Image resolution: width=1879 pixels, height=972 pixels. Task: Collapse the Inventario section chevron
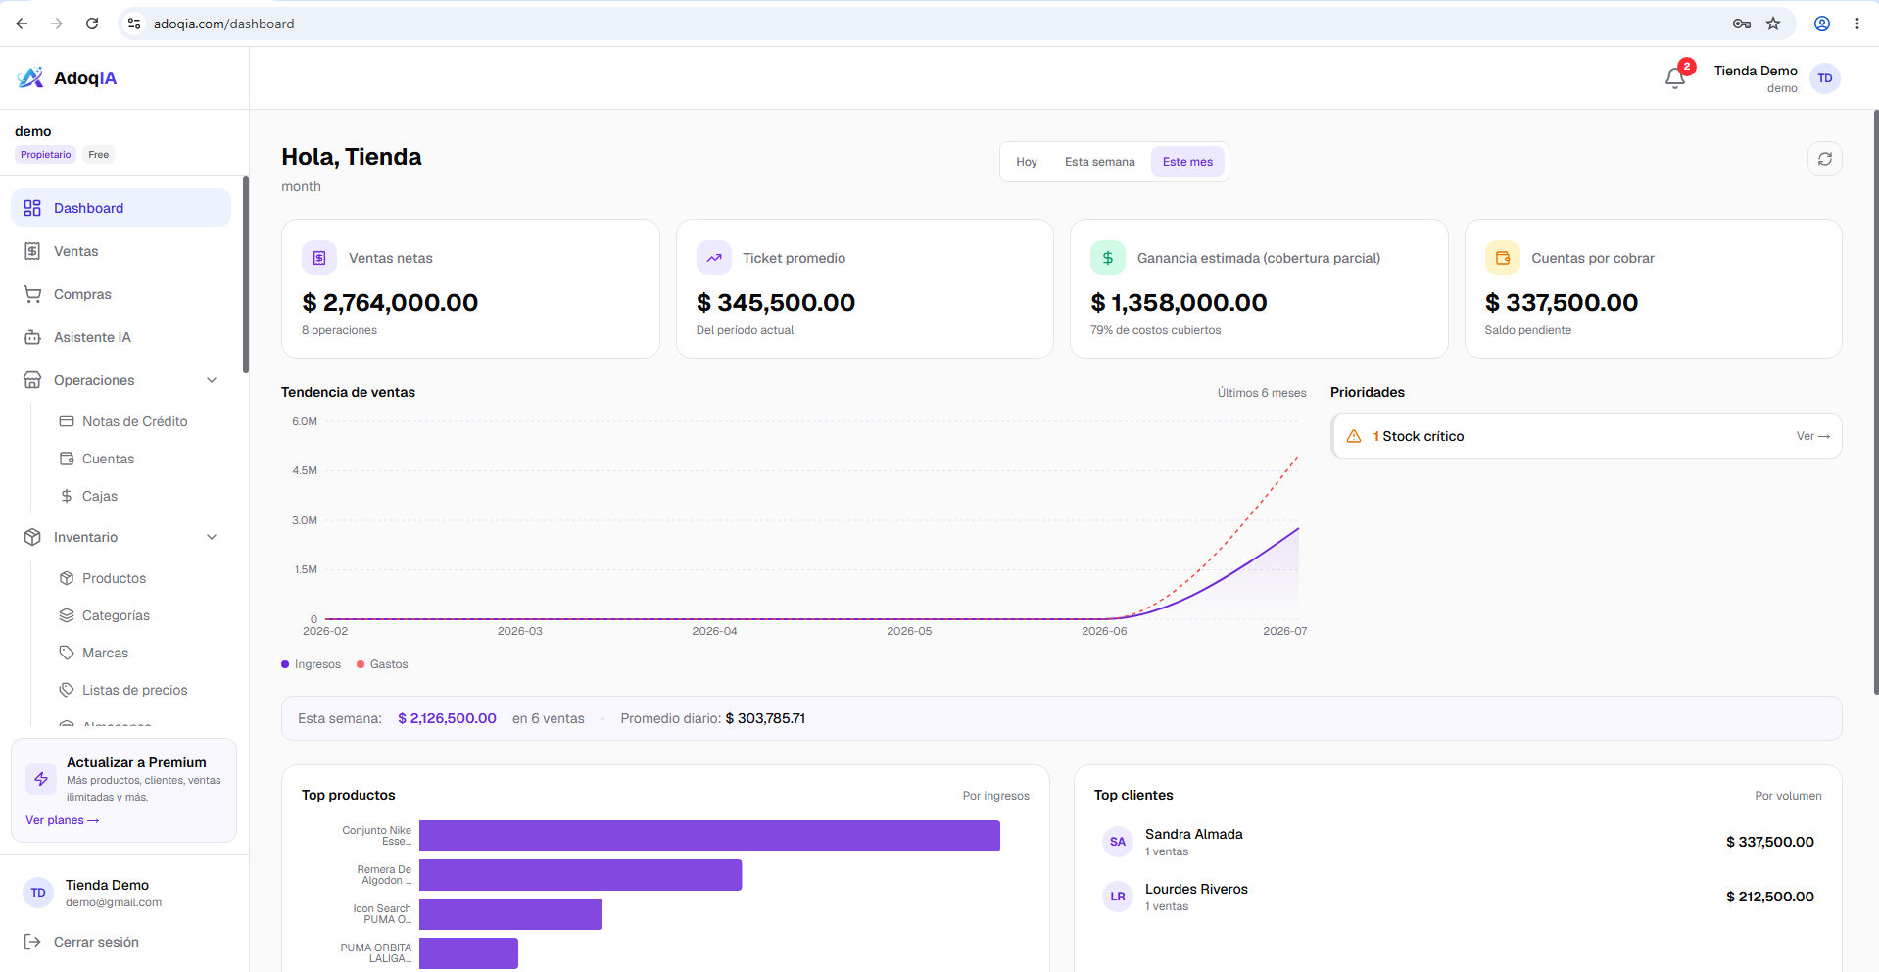[212, 537]
